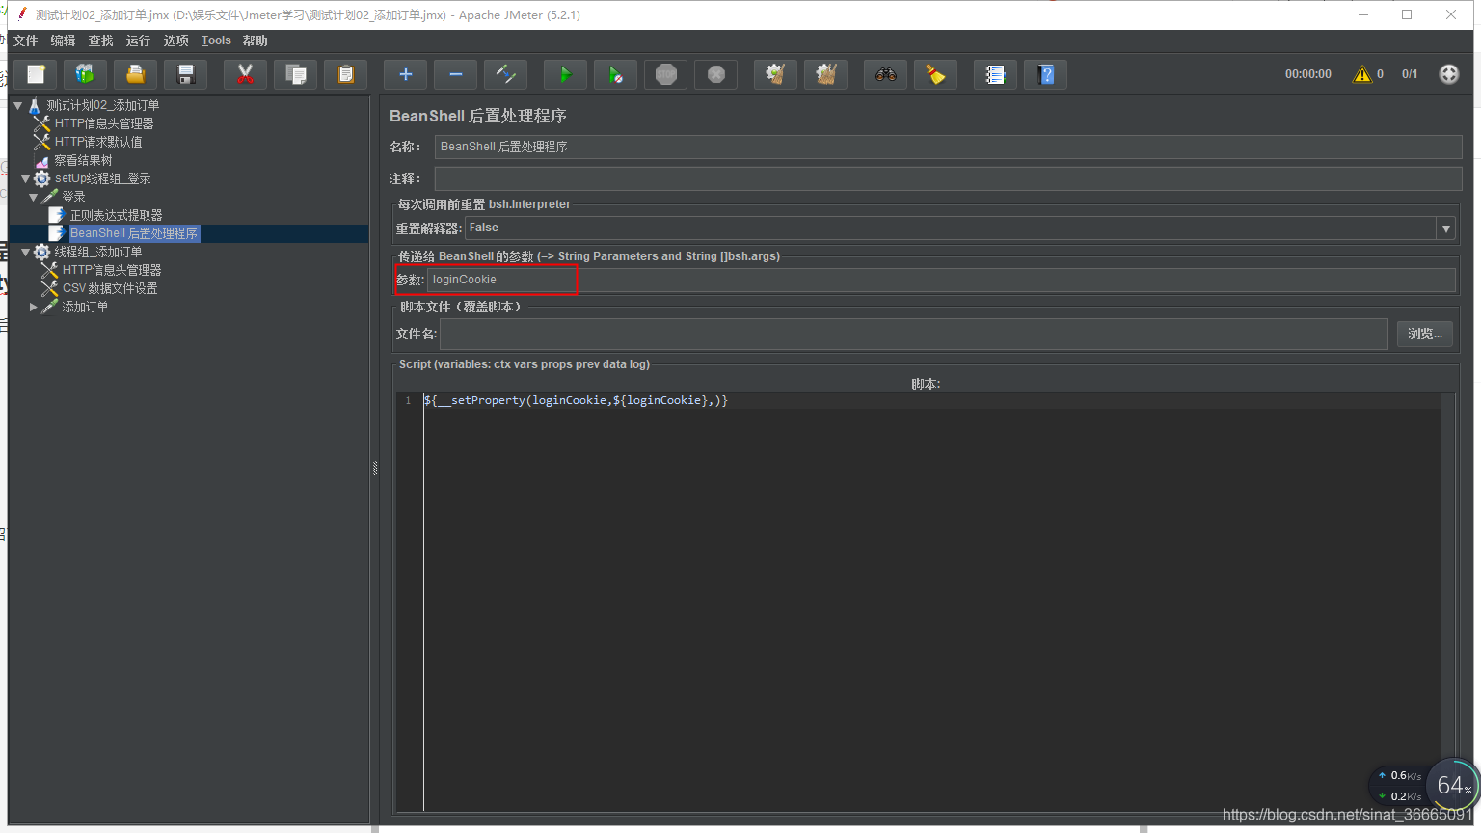Open the 编辑 menu

coord(63,40)
